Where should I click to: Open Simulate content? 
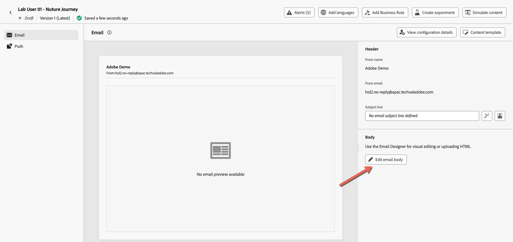pyautogui.click(x=484, y=12)
